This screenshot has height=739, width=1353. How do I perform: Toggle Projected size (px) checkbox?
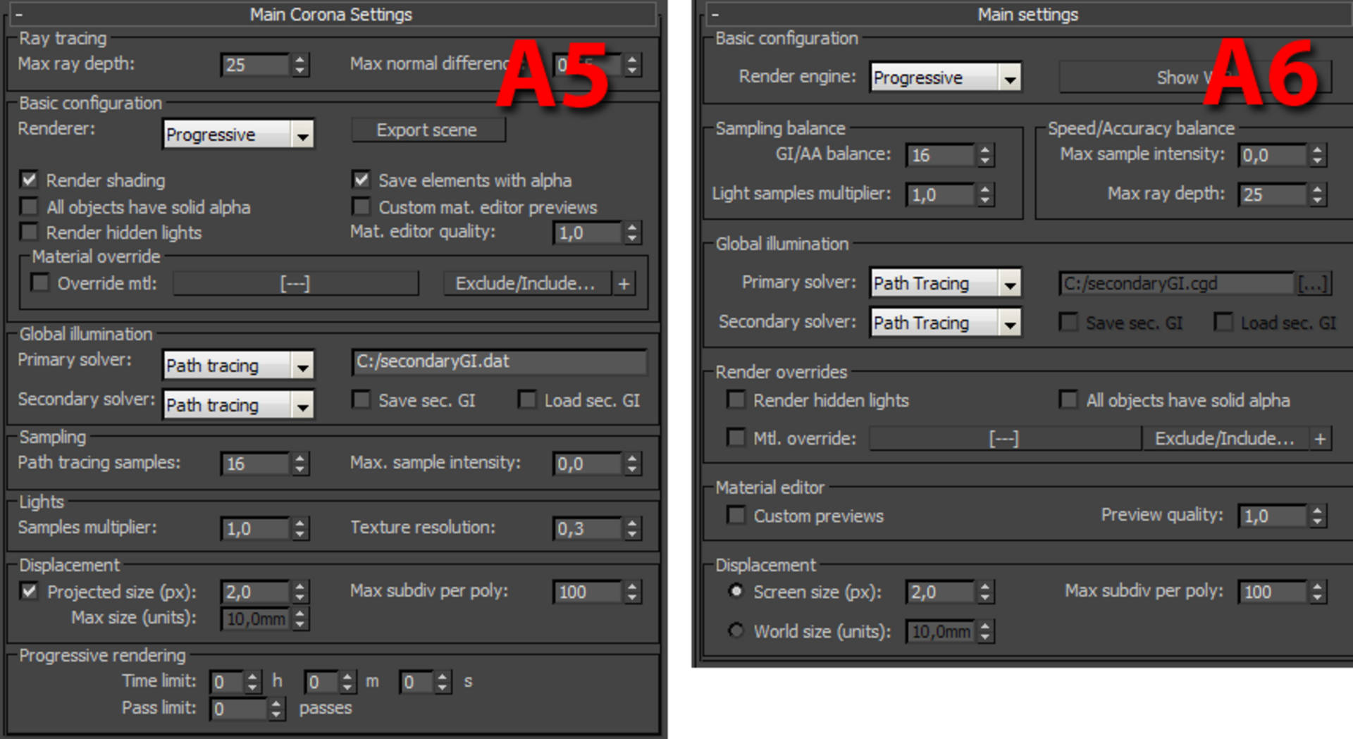click(29, 591)
